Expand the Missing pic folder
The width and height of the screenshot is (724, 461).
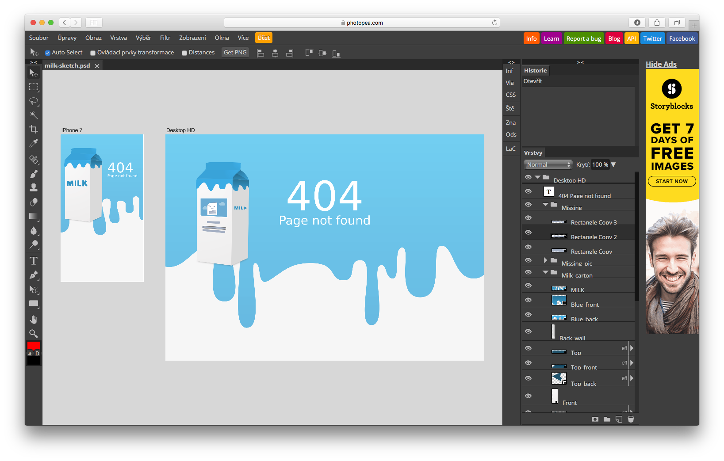coord(545,260)
